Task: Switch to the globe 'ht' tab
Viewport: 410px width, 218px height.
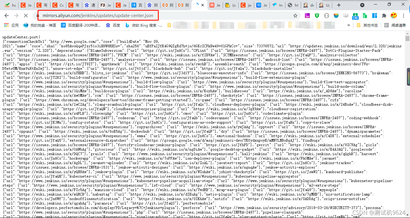Action: click(x=293, y=5)
